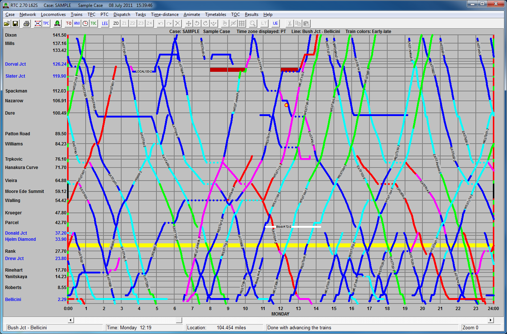Screen dimensions: 507x334
Task: Show the legend with LEG button
Action: (x=105, y=24)
